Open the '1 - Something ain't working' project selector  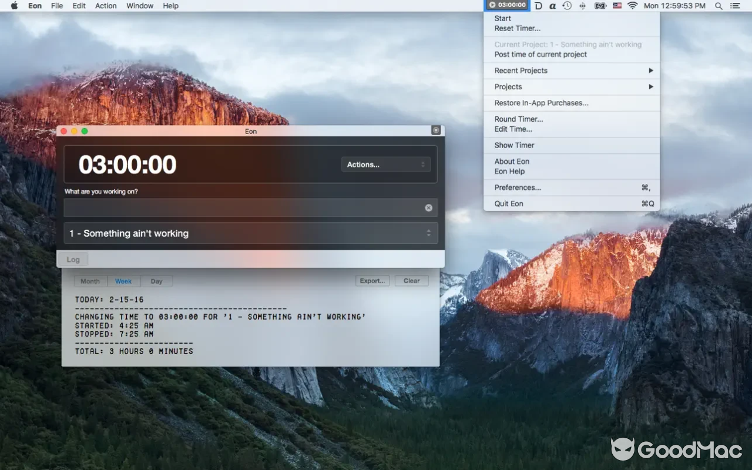[x=251, y=233]
